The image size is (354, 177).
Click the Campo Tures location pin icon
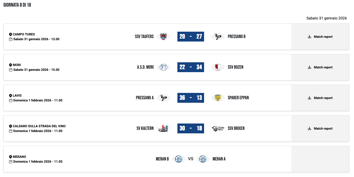(x=10, y=34)
